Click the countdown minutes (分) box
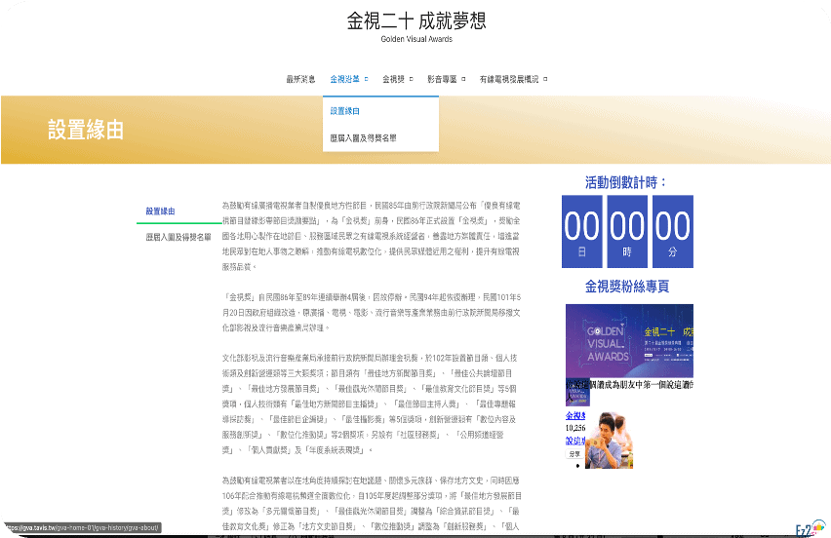 [672, 231]
